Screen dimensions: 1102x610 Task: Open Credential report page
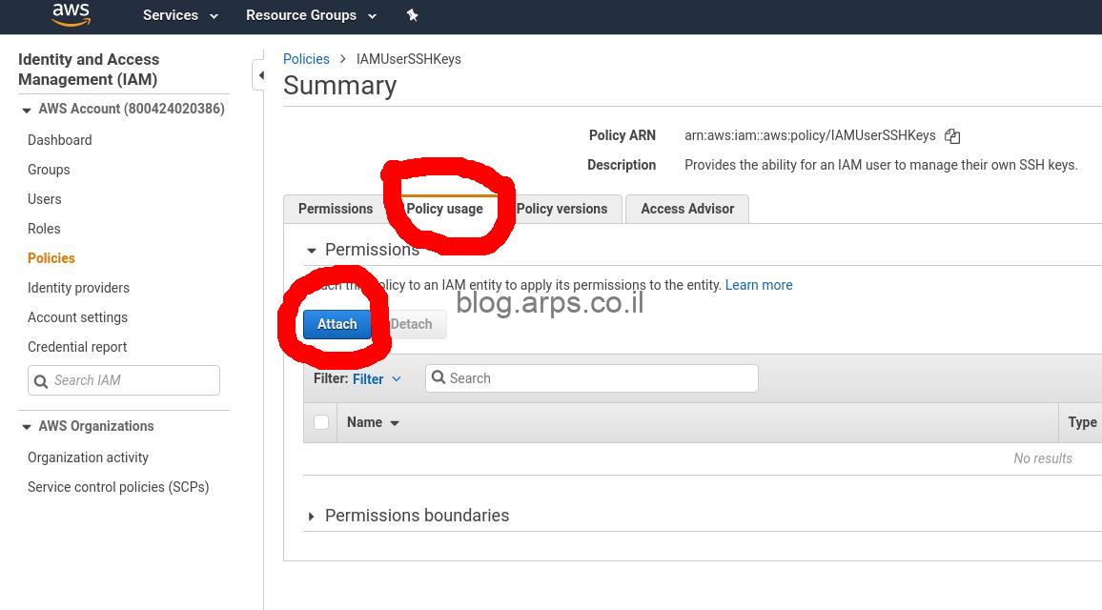click(x=77, y=347)
